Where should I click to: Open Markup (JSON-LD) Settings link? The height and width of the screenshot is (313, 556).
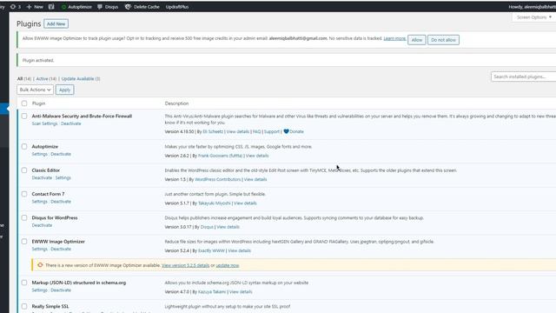[39, 290]
